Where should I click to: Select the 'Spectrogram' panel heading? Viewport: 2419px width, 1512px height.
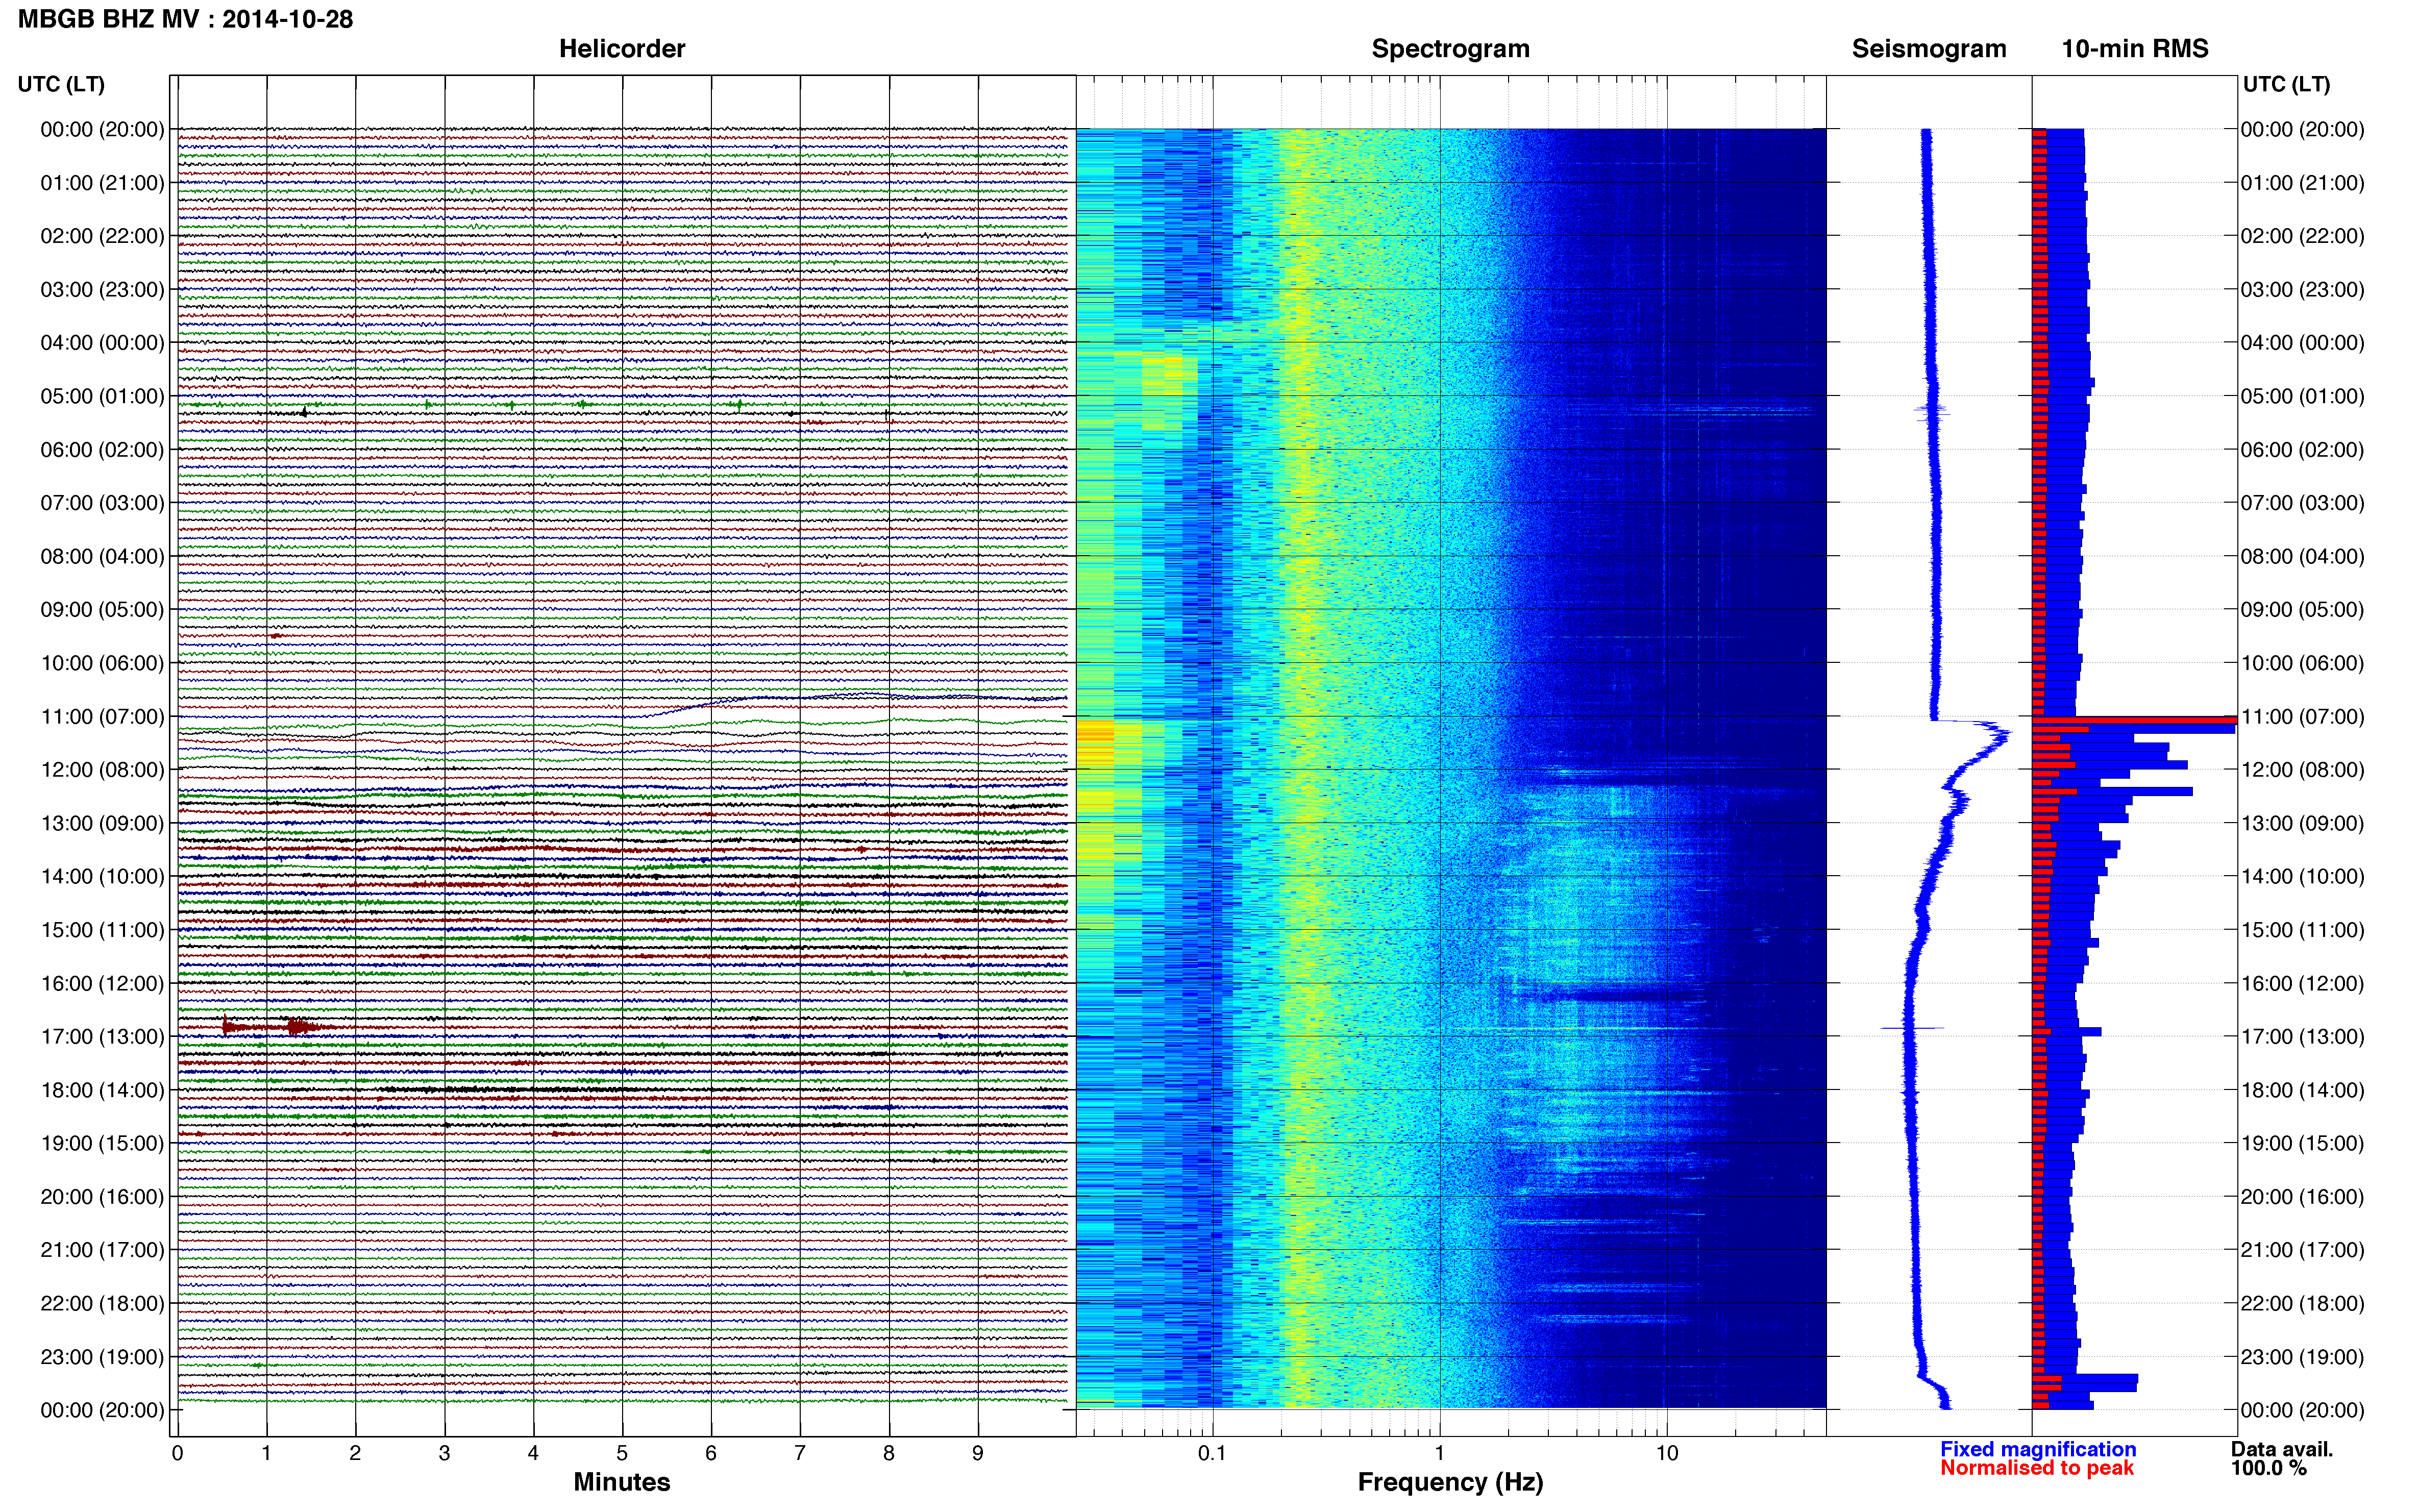[x=1450, y=49]
